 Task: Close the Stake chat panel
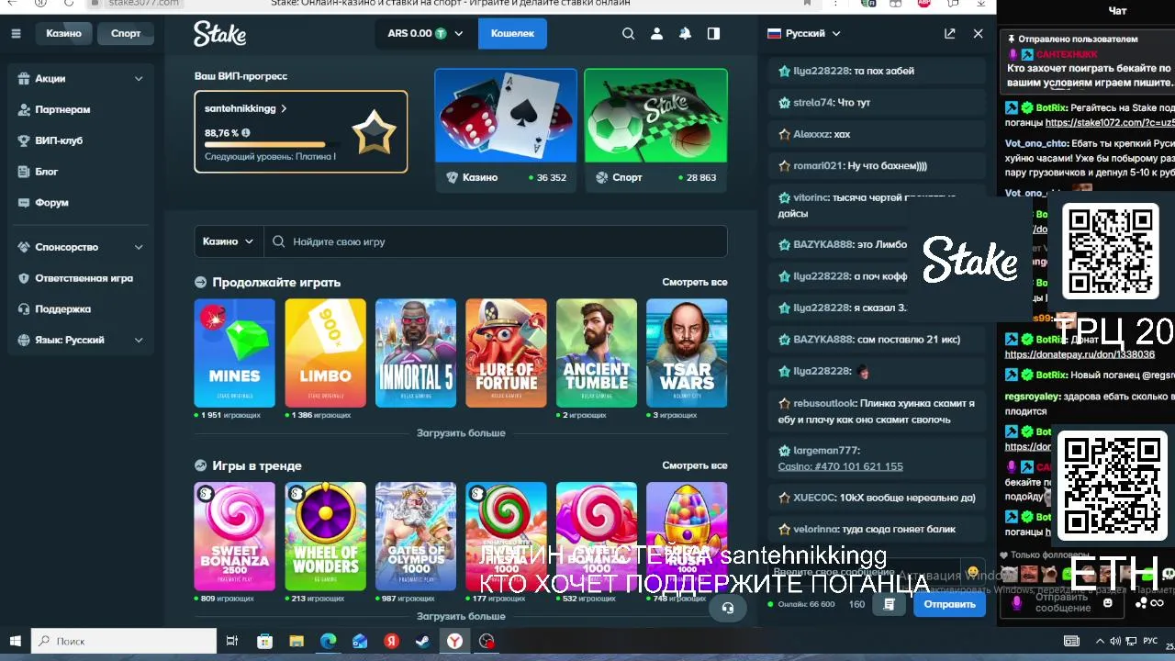click(x=978, y=33)
